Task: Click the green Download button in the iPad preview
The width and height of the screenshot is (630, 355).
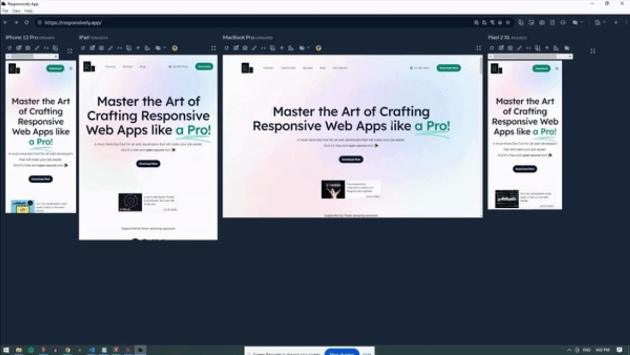Action: 204,66
